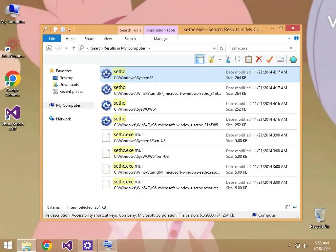The width and height of the screenshot is (336, 252).
Task: Click the Application Tools contextual tab header
Action: tap(161, 30)
